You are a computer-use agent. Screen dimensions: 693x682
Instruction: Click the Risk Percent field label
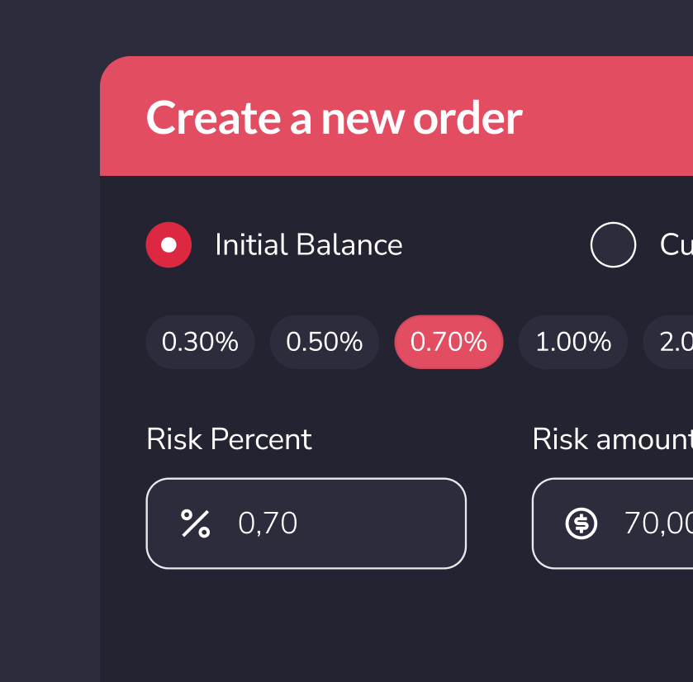coord(229,439)
